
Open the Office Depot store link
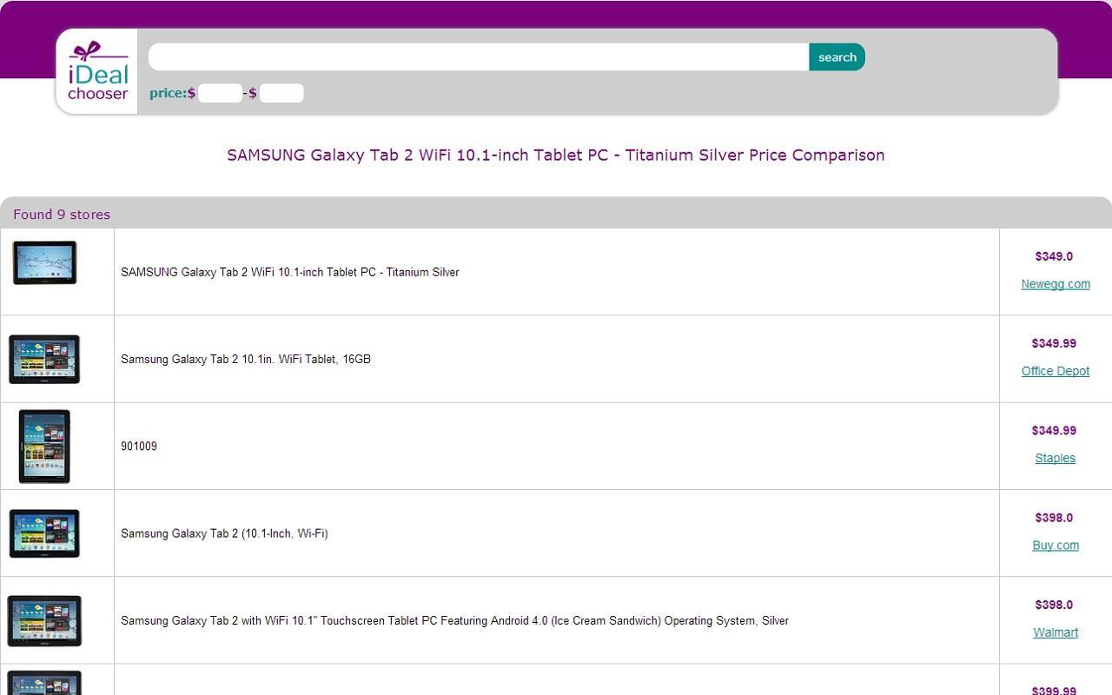point(1056,371)
